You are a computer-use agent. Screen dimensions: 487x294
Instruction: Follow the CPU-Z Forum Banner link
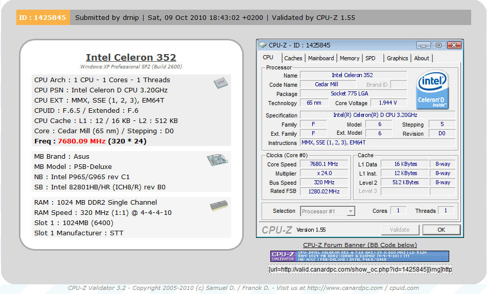point(360,245)
